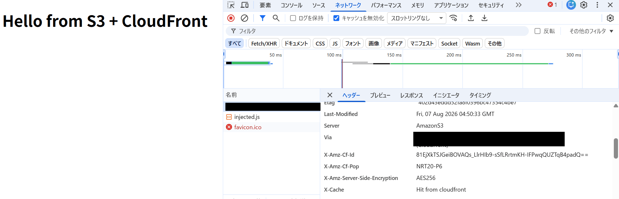Open the network search magnifier
Viewport: 619px width, 199px height.
click(276, 18)
